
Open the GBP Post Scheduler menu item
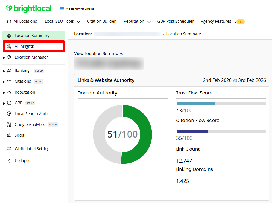(x=175, y=21)
